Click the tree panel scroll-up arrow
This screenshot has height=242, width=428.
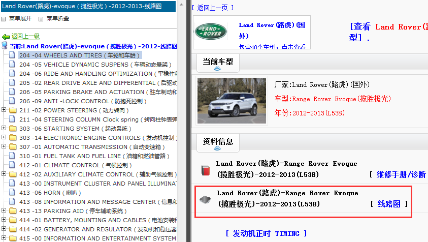181,5
